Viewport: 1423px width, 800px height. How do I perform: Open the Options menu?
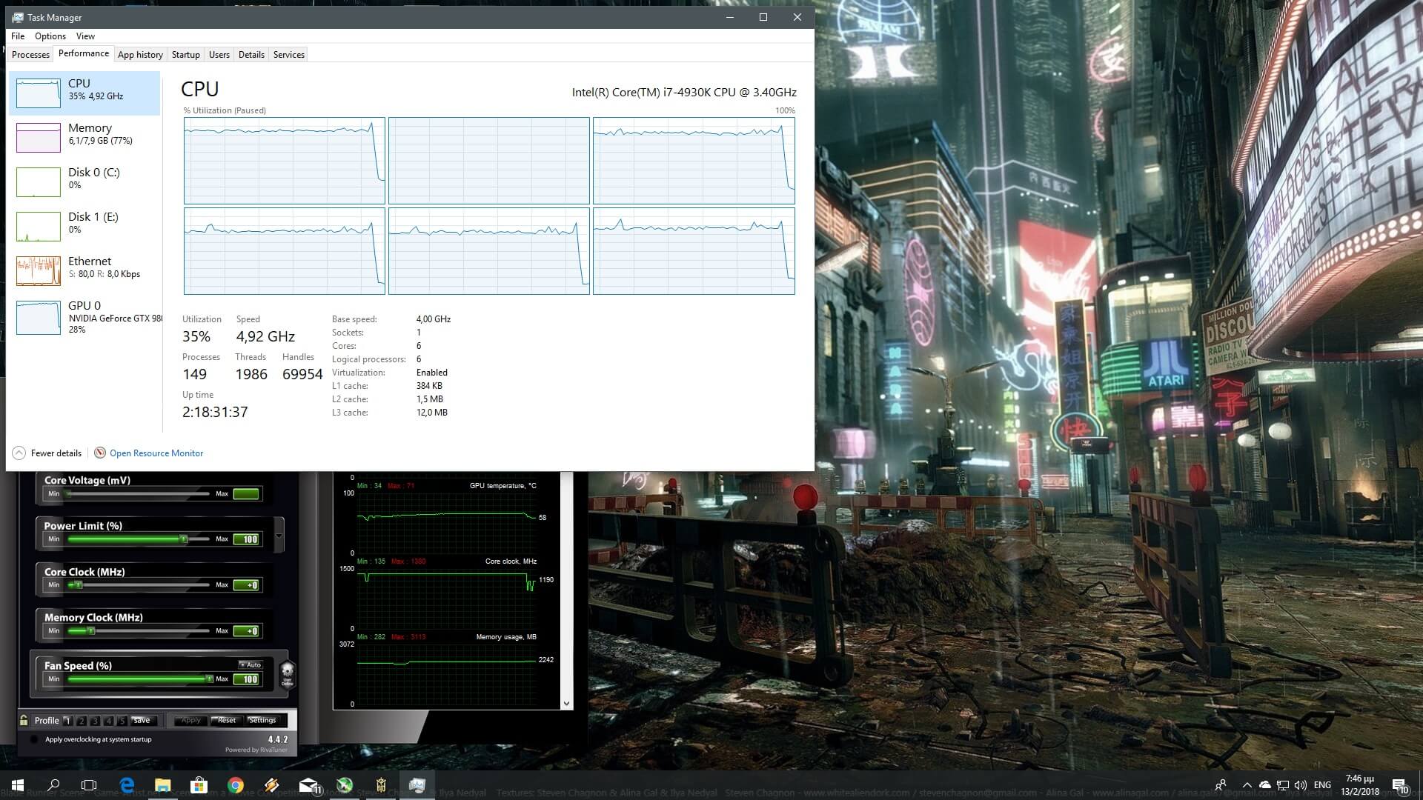tap(50, 36)
